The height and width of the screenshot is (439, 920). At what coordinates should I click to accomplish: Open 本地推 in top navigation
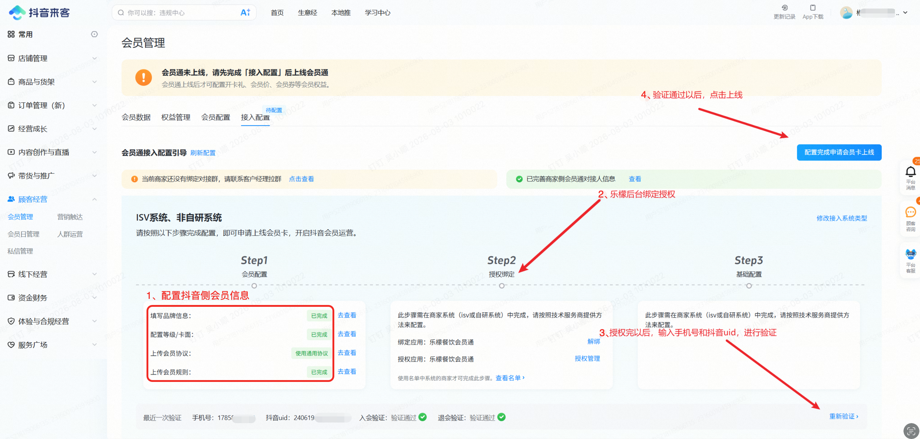[x=341, y=13]
